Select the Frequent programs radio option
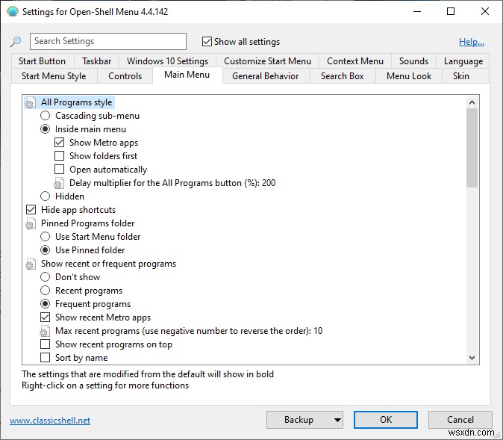The width and height of the screenshot is (503, 440). pyautogui.click(x=45, y=304)
